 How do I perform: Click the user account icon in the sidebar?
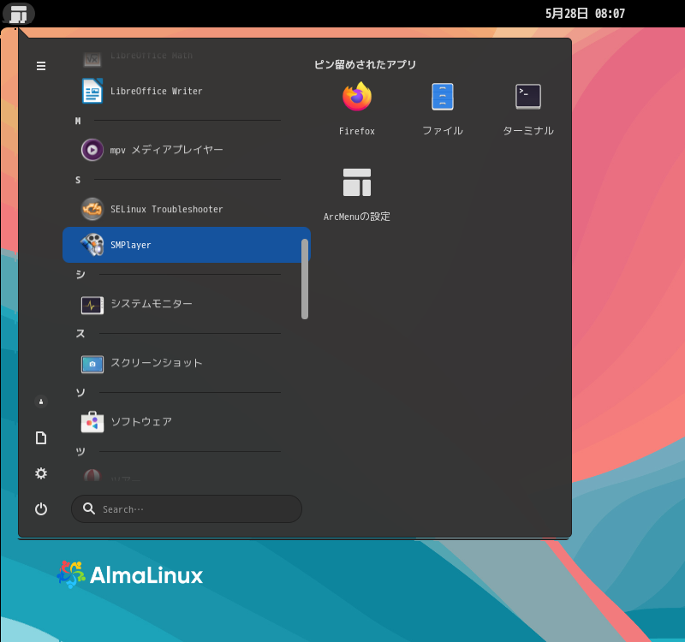tap(41, 401)
